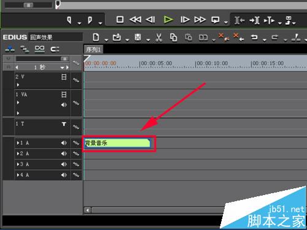Toggle sync lock on the 2 A track
Screen dimensions: 307x230
(76, 153)
